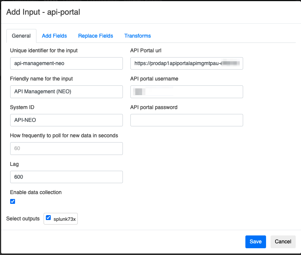Focus the Lag field showing 600
The width and height of the screenshot is (301, 255).
pos(66,177)
